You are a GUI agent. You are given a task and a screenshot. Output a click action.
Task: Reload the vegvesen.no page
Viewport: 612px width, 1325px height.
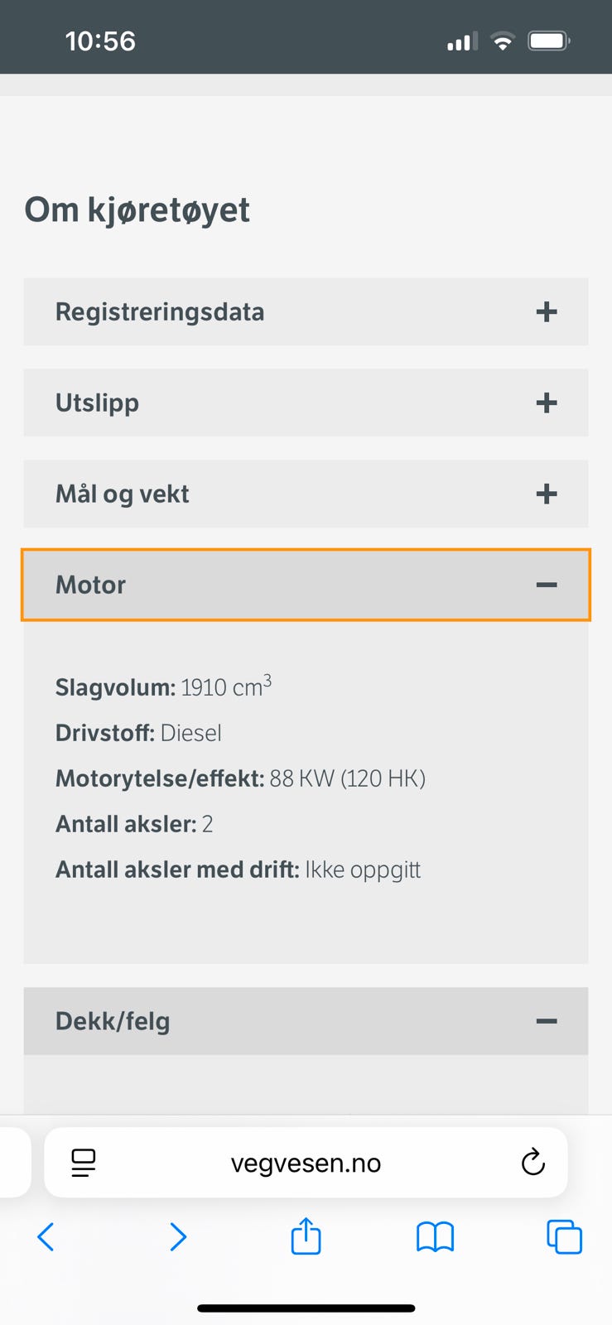(532, 1163)
